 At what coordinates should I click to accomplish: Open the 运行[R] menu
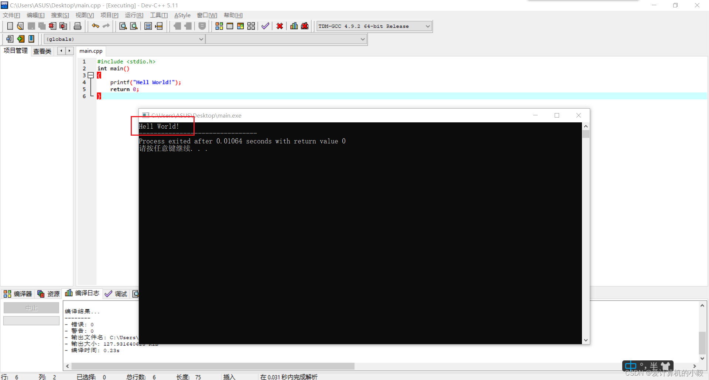coord(134,15)
